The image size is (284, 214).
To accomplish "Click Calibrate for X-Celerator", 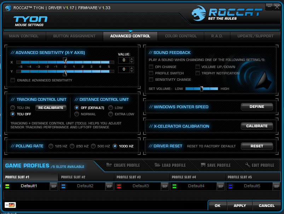I will 257,126.
